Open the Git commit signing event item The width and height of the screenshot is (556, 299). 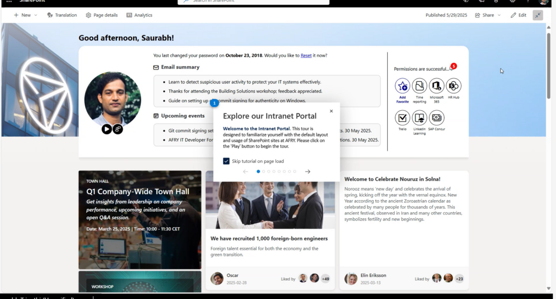pos(191,130)
